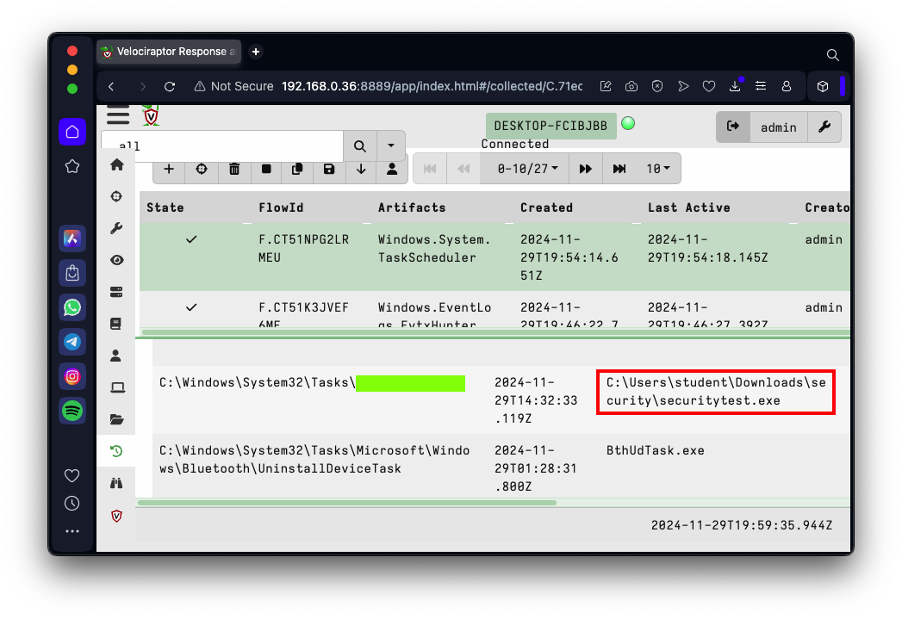Jump to last page of flows
Screen dimensions: 902x619
coord(619,169)
